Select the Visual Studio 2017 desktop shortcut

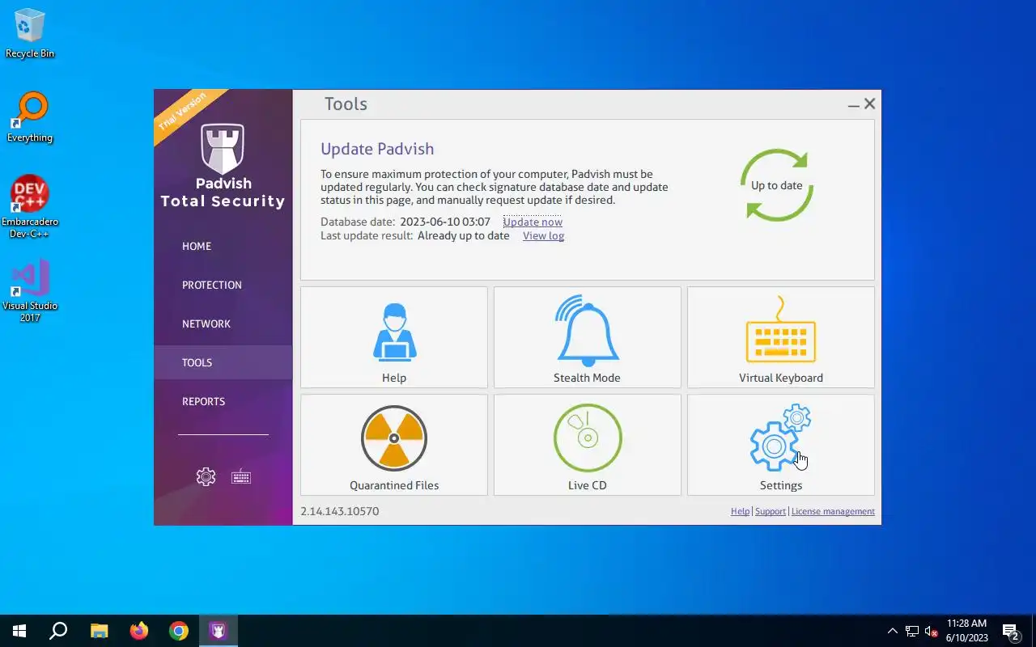30,291
